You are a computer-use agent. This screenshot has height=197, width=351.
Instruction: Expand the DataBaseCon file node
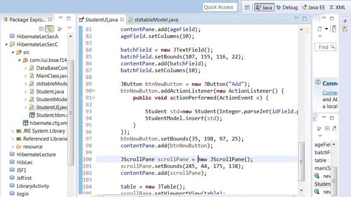pyautogui.click(x=26, y=68)
